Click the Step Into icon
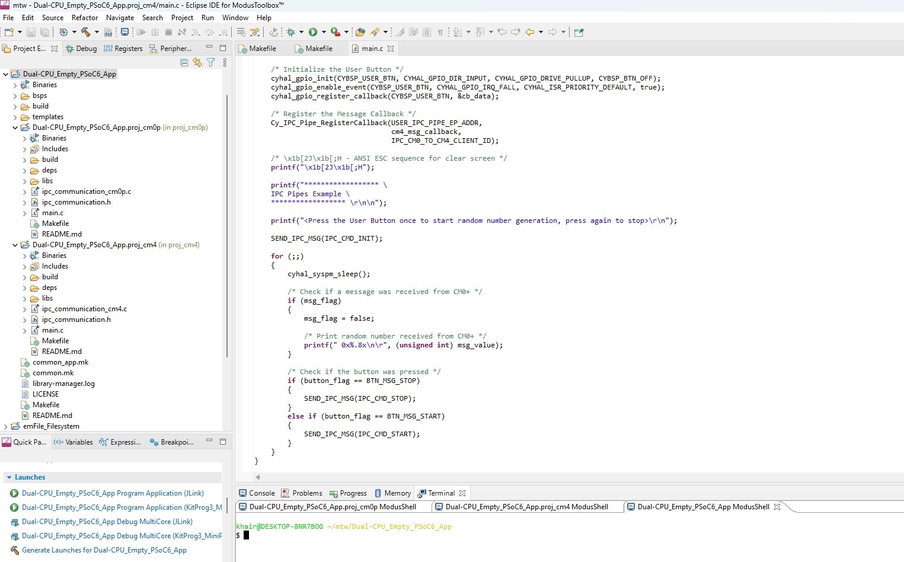Screen dimensions: 904x562 click(x=196, y=32)
